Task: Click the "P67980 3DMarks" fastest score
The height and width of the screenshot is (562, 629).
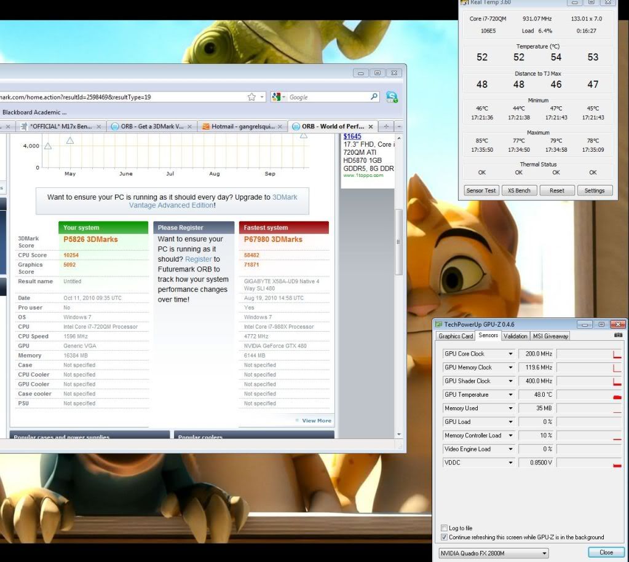Action: tap(273, 240)
